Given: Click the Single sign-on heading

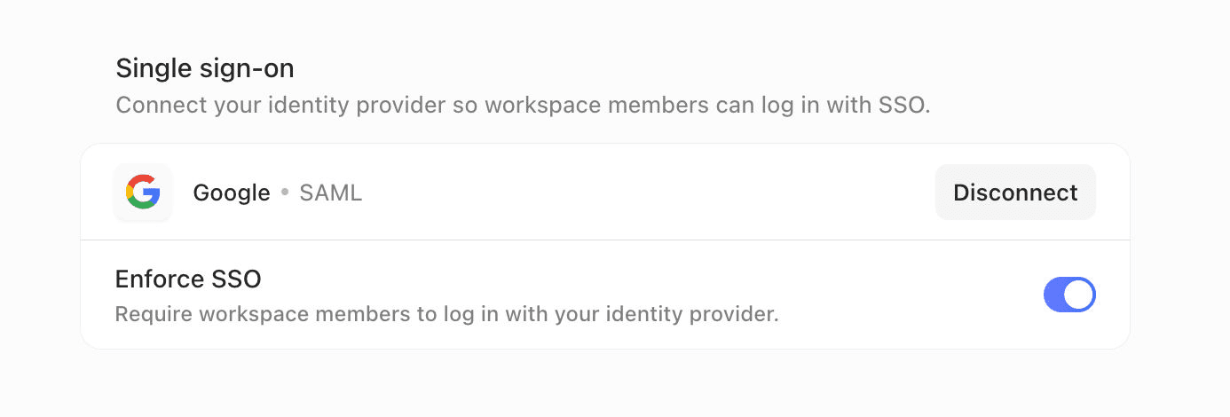Looking at the screenshot, I should click(x=205, y=67).
